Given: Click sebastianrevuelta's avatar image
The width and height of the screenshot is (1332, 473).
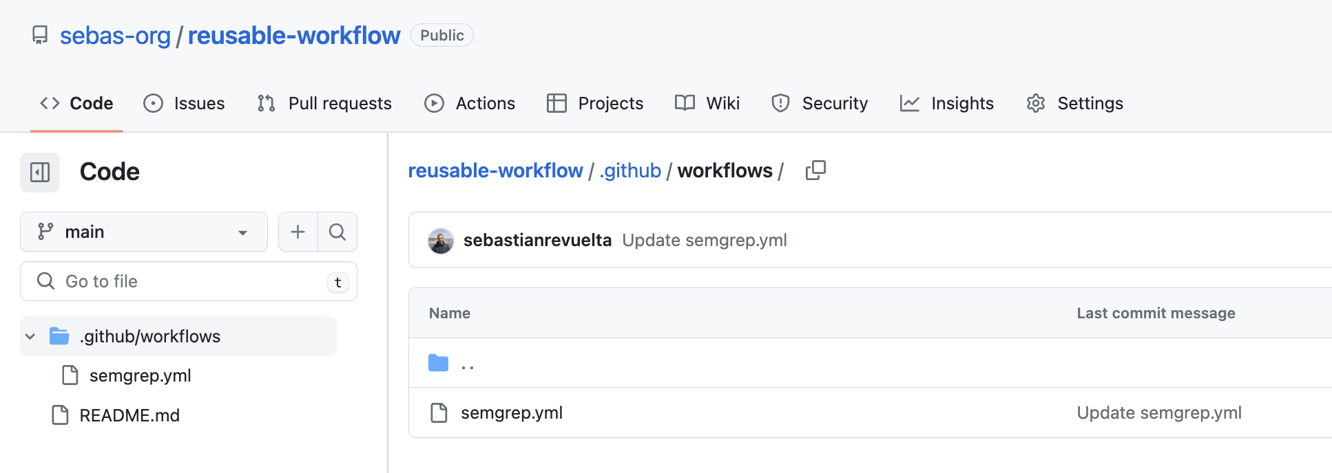Looking at the screenshot, I should 441,241.
